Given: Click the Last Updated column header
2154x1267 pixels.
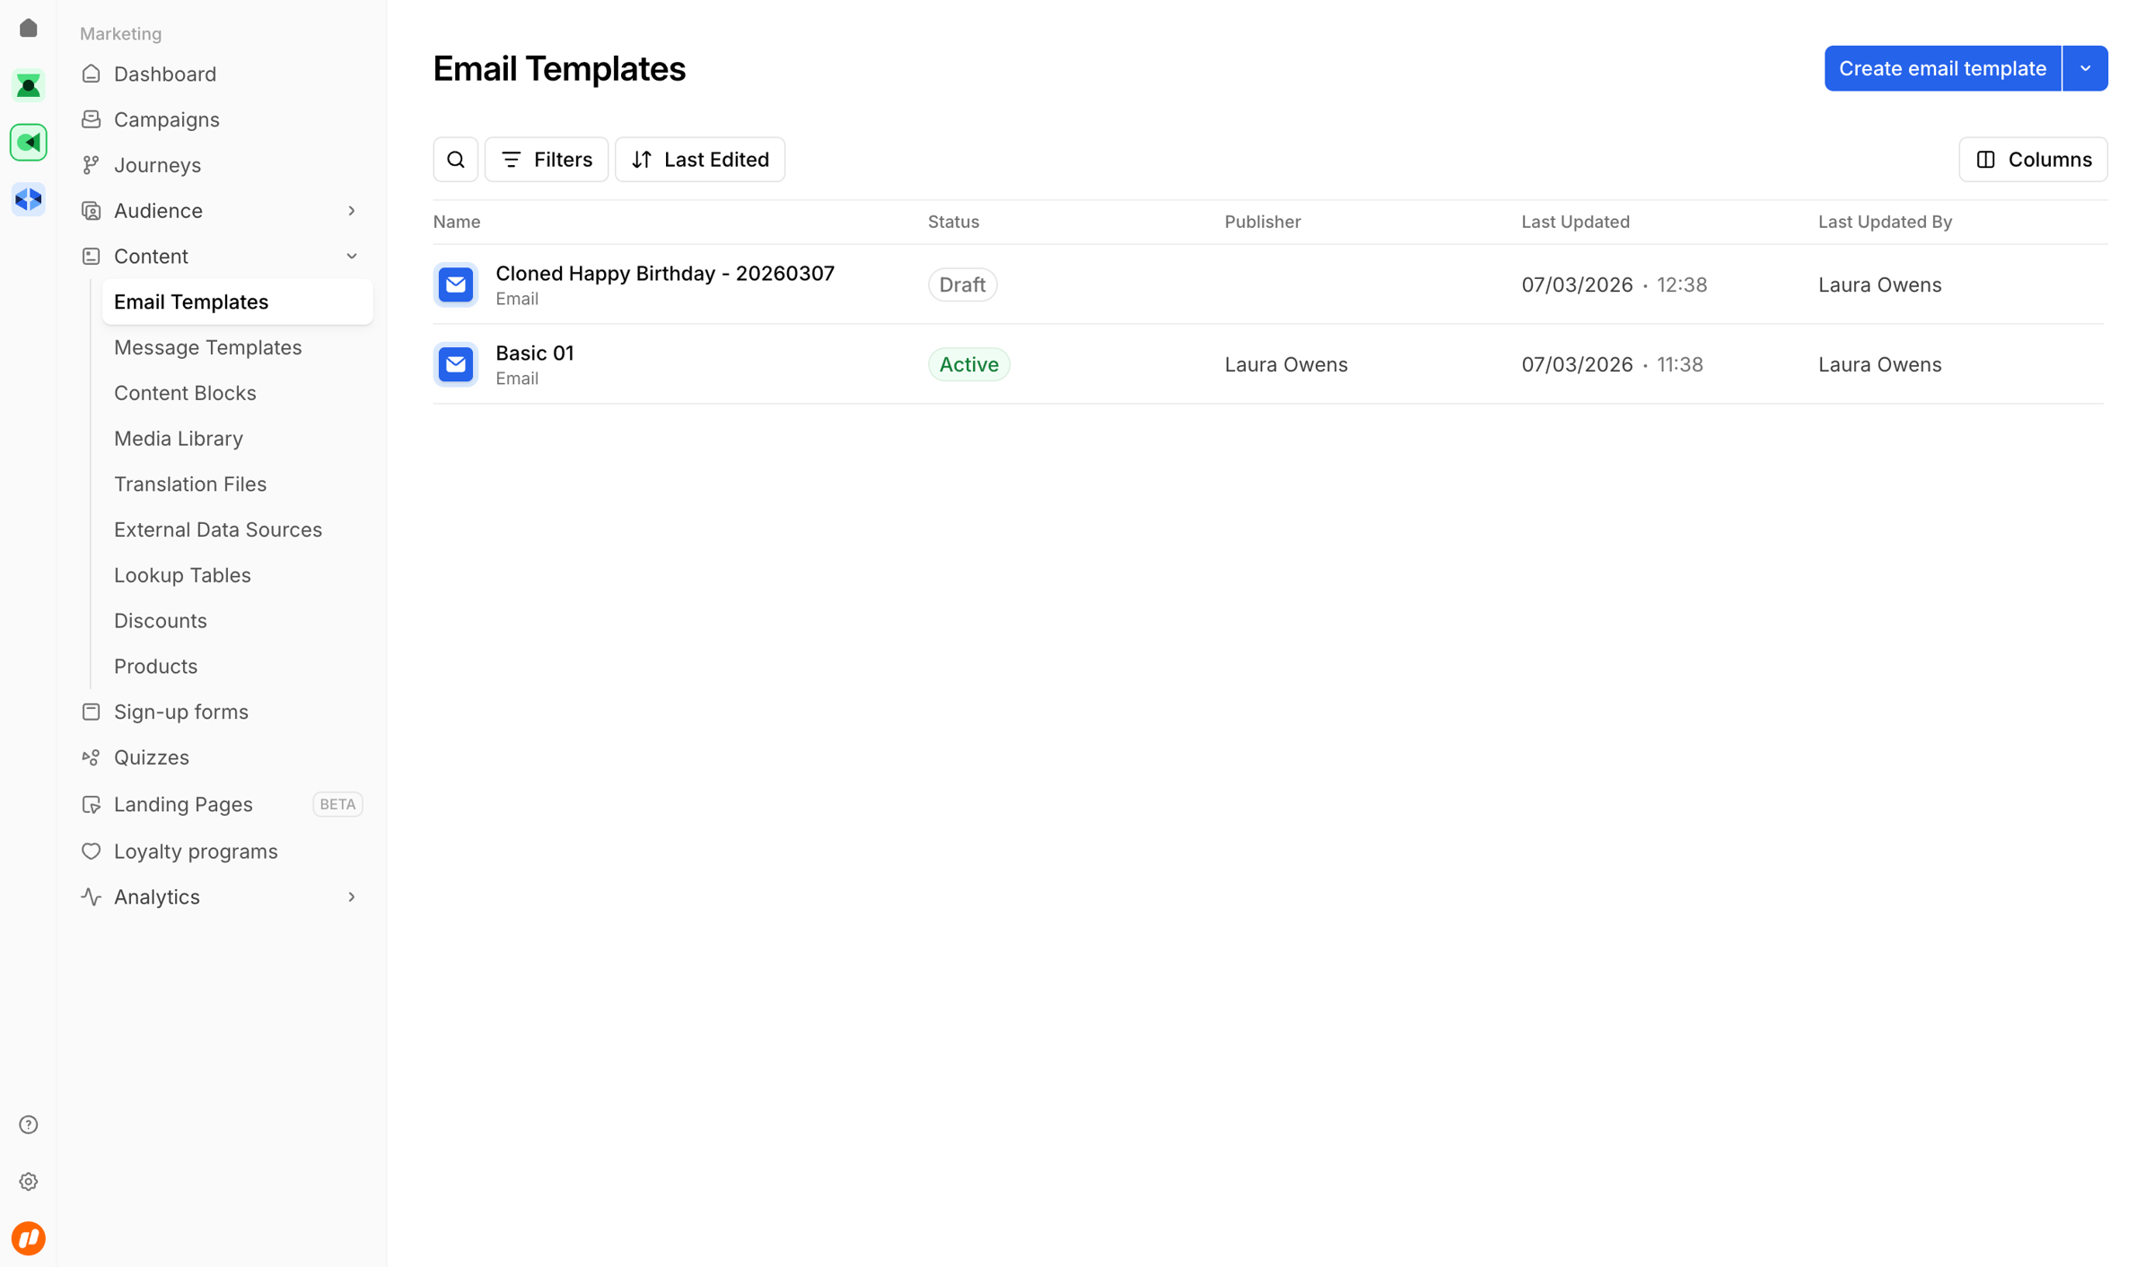Looking at the screenshot, I should [1576, 222].
